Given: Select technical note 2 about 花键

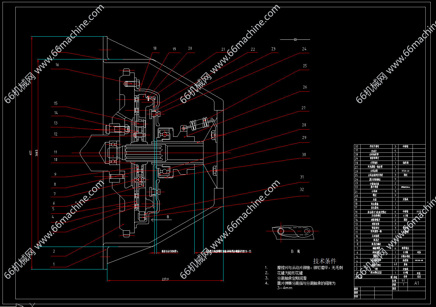Looking at the screenshot, I should pos(290,273).
